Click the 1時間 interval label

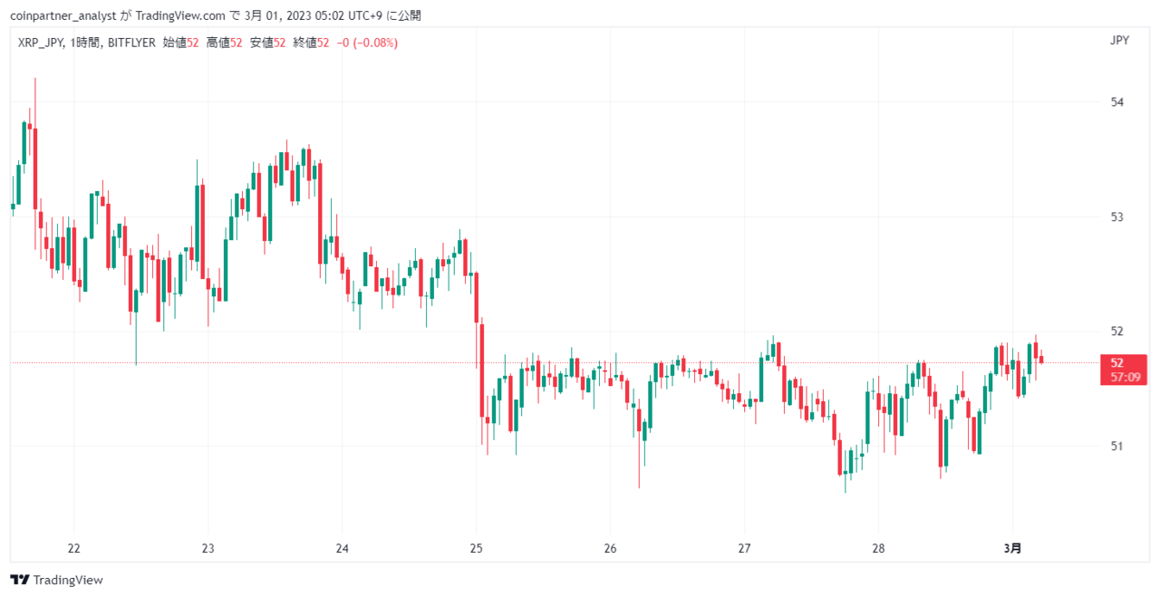(x=85, y=43)
